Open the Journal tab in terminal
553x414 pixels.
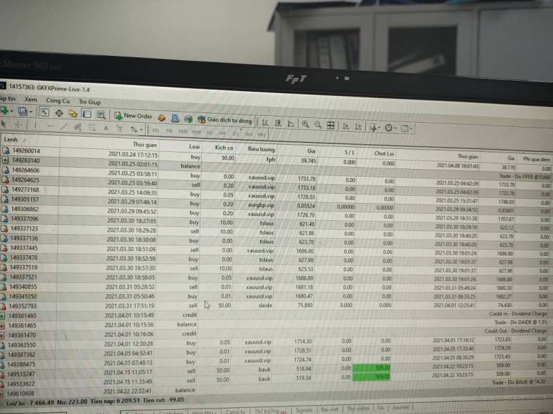coord(400,407)
